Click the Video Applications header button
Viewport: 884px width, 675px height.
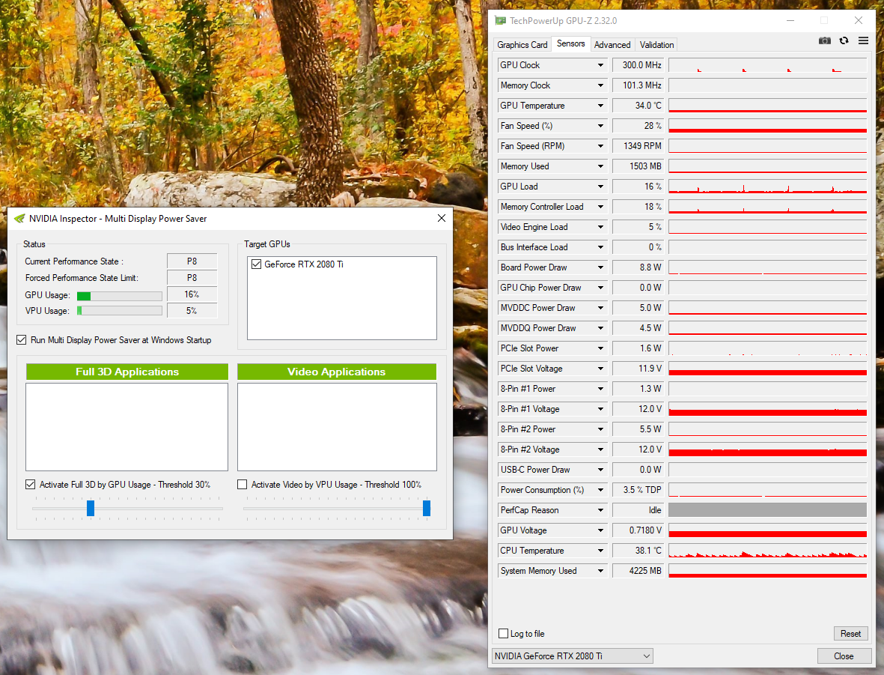pos(337,372)
